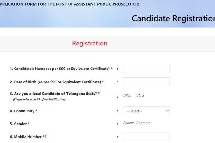Click the Mobile Number input box
Image resolution: width=215 pixels, height=143 pixels.
[x=146, y=137]
